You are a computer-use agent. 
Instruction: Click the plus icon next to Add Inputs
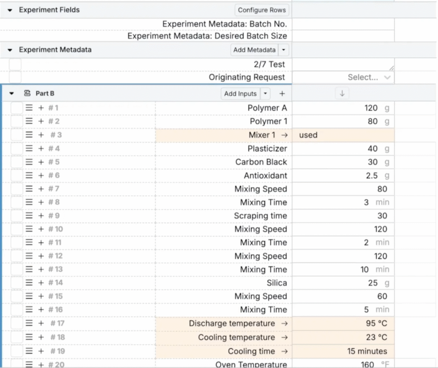282,94
